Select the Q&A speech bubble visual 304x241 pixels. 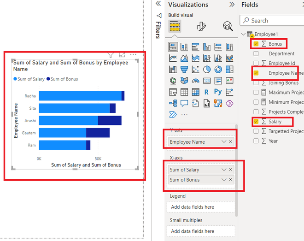184,103
